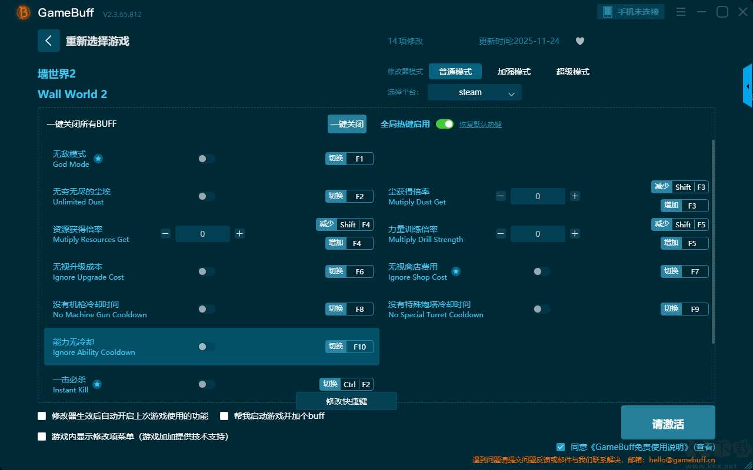Increase Multiply Drill Strength value with plus
Screen dimensions: 753x470
tap(575, 234)
